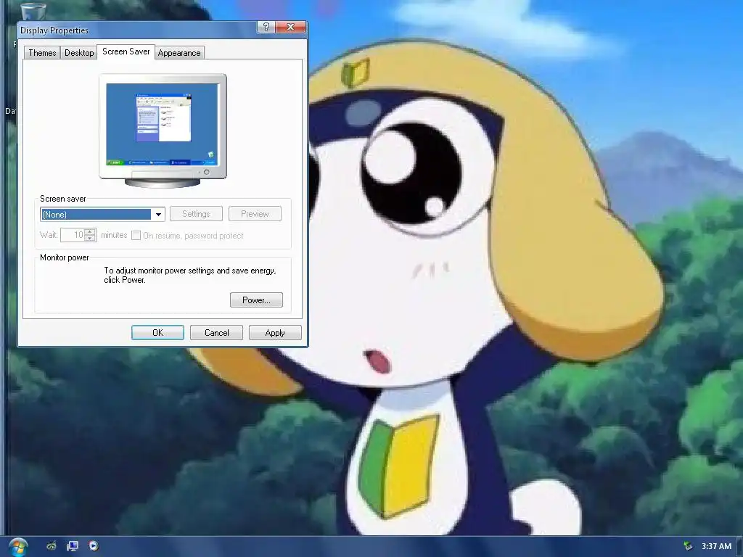The image size is (743, 557).
Task: Switch to the Themes tab
Action: pyautogui.click(x=42, y=52)
